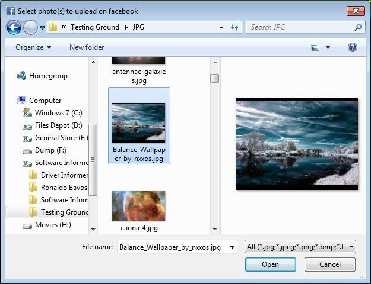Click Balance_Wallpaper_by_nxxos.jpg name under thumbnail
This screenshot has height=284, width=371.
pos(139,154)
